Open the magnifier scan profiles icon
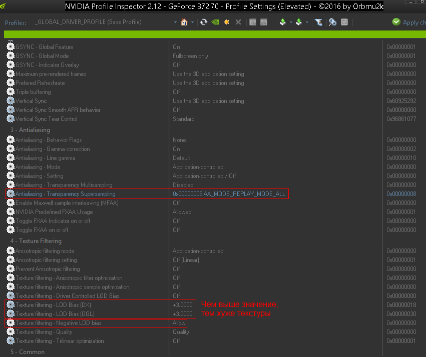The image size is (426, 357). coord(332,22)
